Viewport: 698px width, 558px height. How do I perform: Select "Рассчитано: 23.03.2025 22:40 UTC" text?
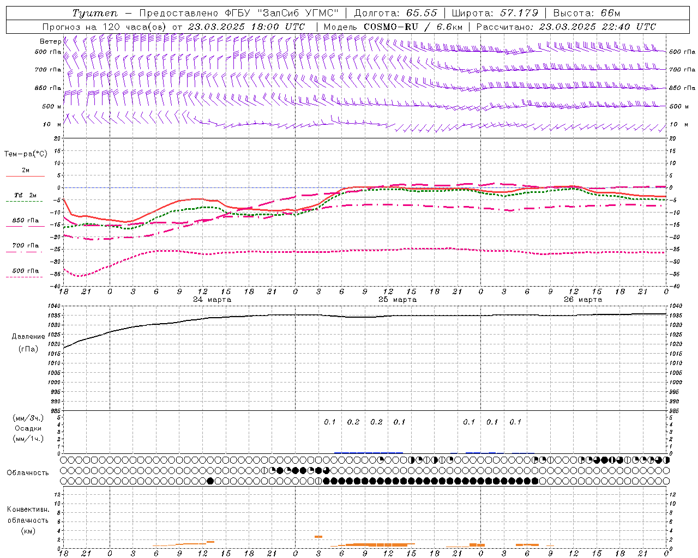(x=566, y=27)
